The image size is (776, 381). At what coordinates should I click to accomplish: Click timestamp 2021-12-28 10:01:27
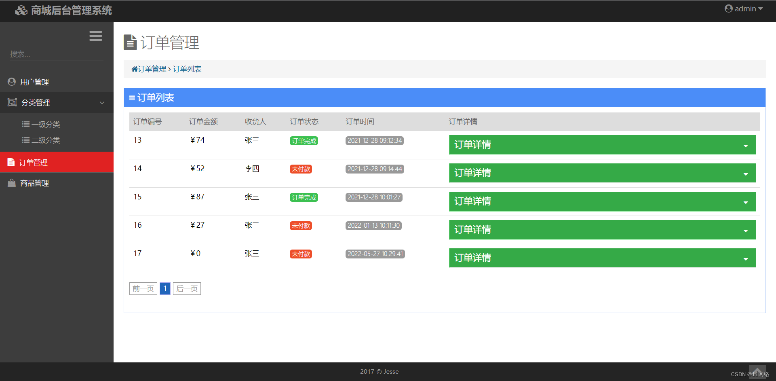point(374,197)
